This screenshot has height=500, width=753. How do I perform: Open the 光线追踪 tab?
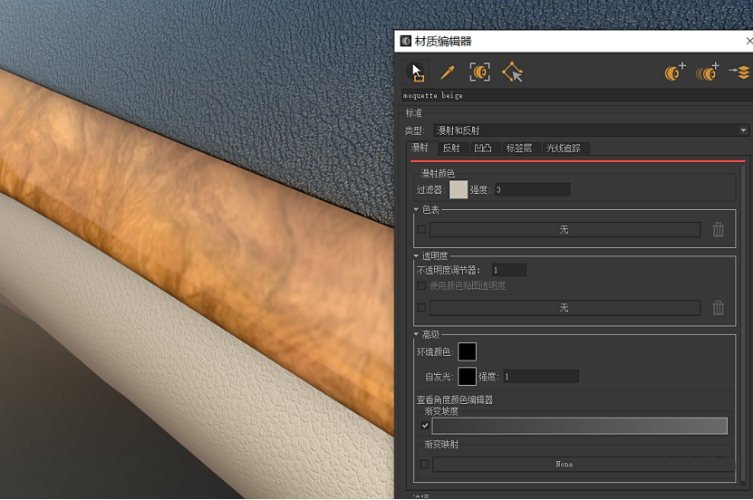coord(566,149)
